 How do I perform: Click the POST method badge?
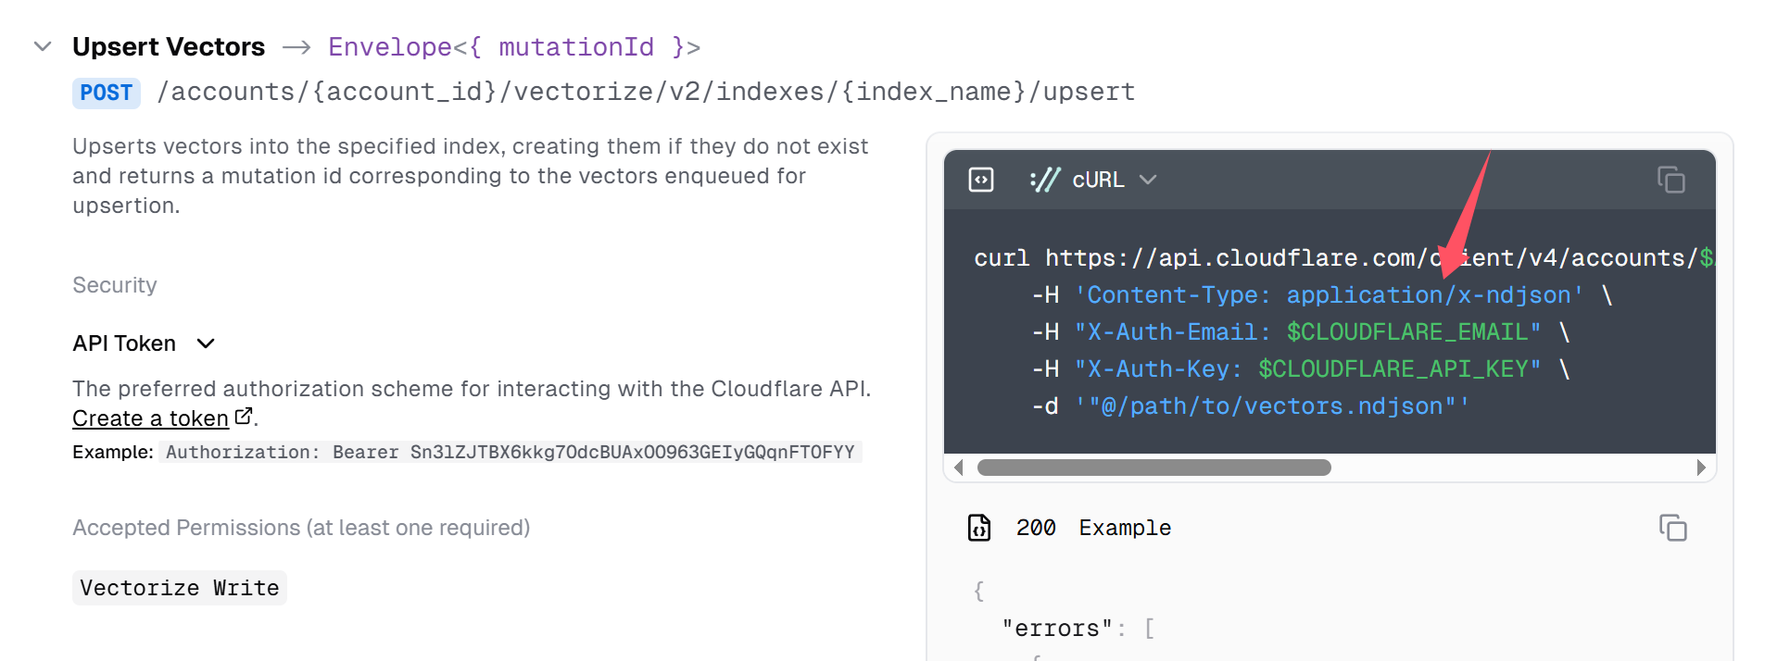pyautogui.click(x=106, y=93)
